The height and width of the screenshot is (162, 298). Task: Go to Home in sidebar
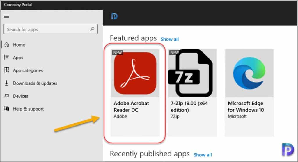click(x=19, y=45)
